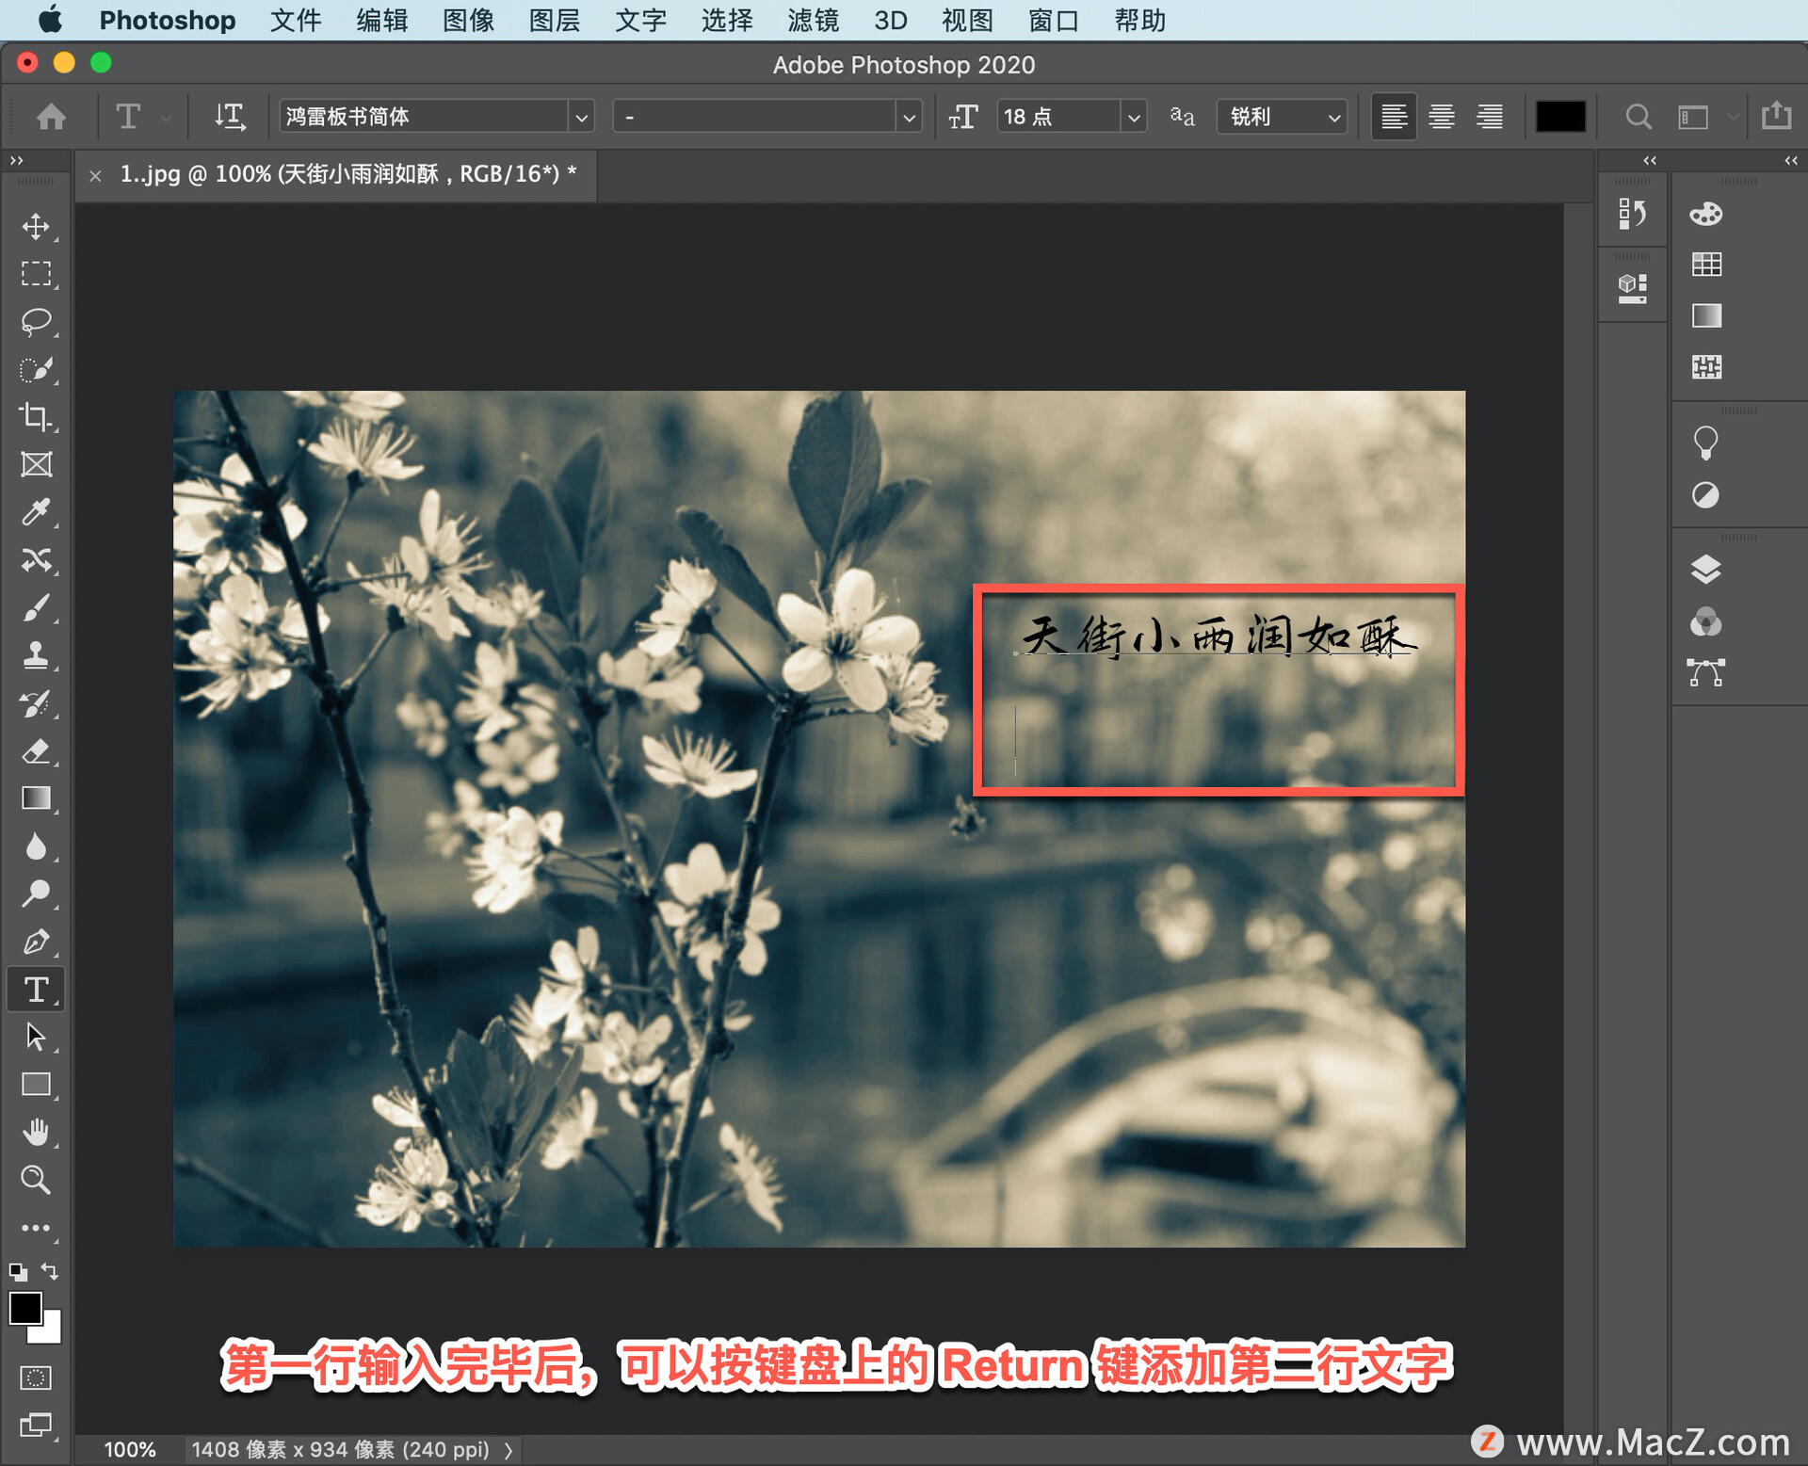
Task: Select the Rectangular Marquee tool
Action: (36, 274)
